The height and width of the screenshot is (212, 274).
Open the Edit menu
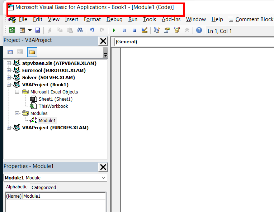click(38, 19)
